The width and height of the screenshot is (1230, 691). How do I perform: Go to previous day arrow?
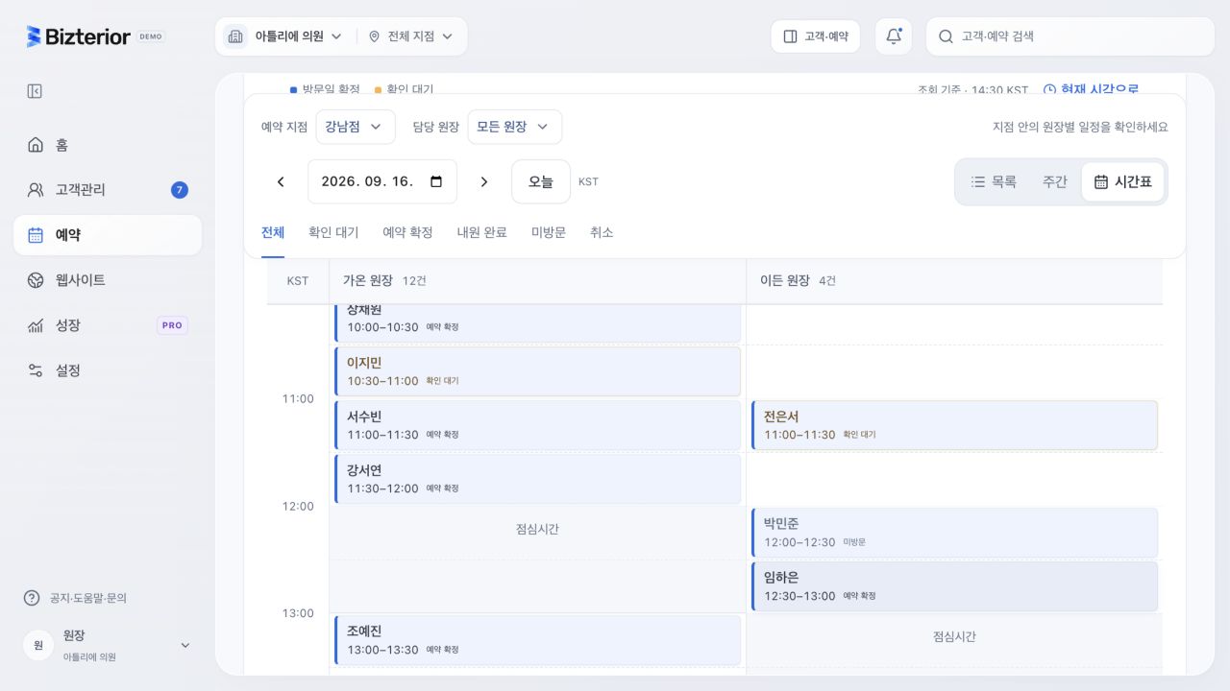[x=281, y=181]
